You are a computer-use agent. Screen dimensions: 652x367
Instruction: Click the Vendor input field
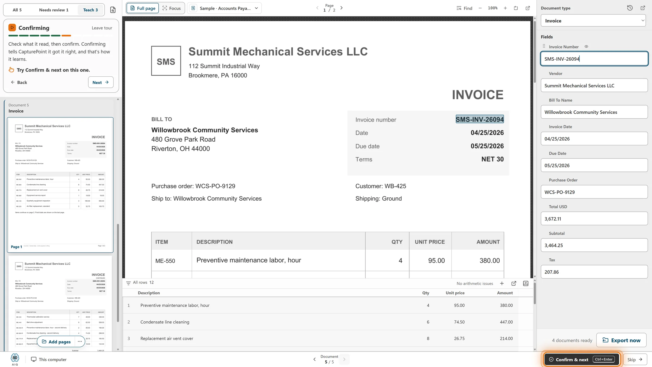coord(594,85)
